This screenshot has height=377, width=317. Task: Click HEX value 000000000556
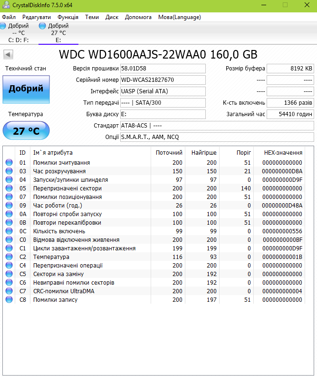pyautogui.click(x=282, y=231)
